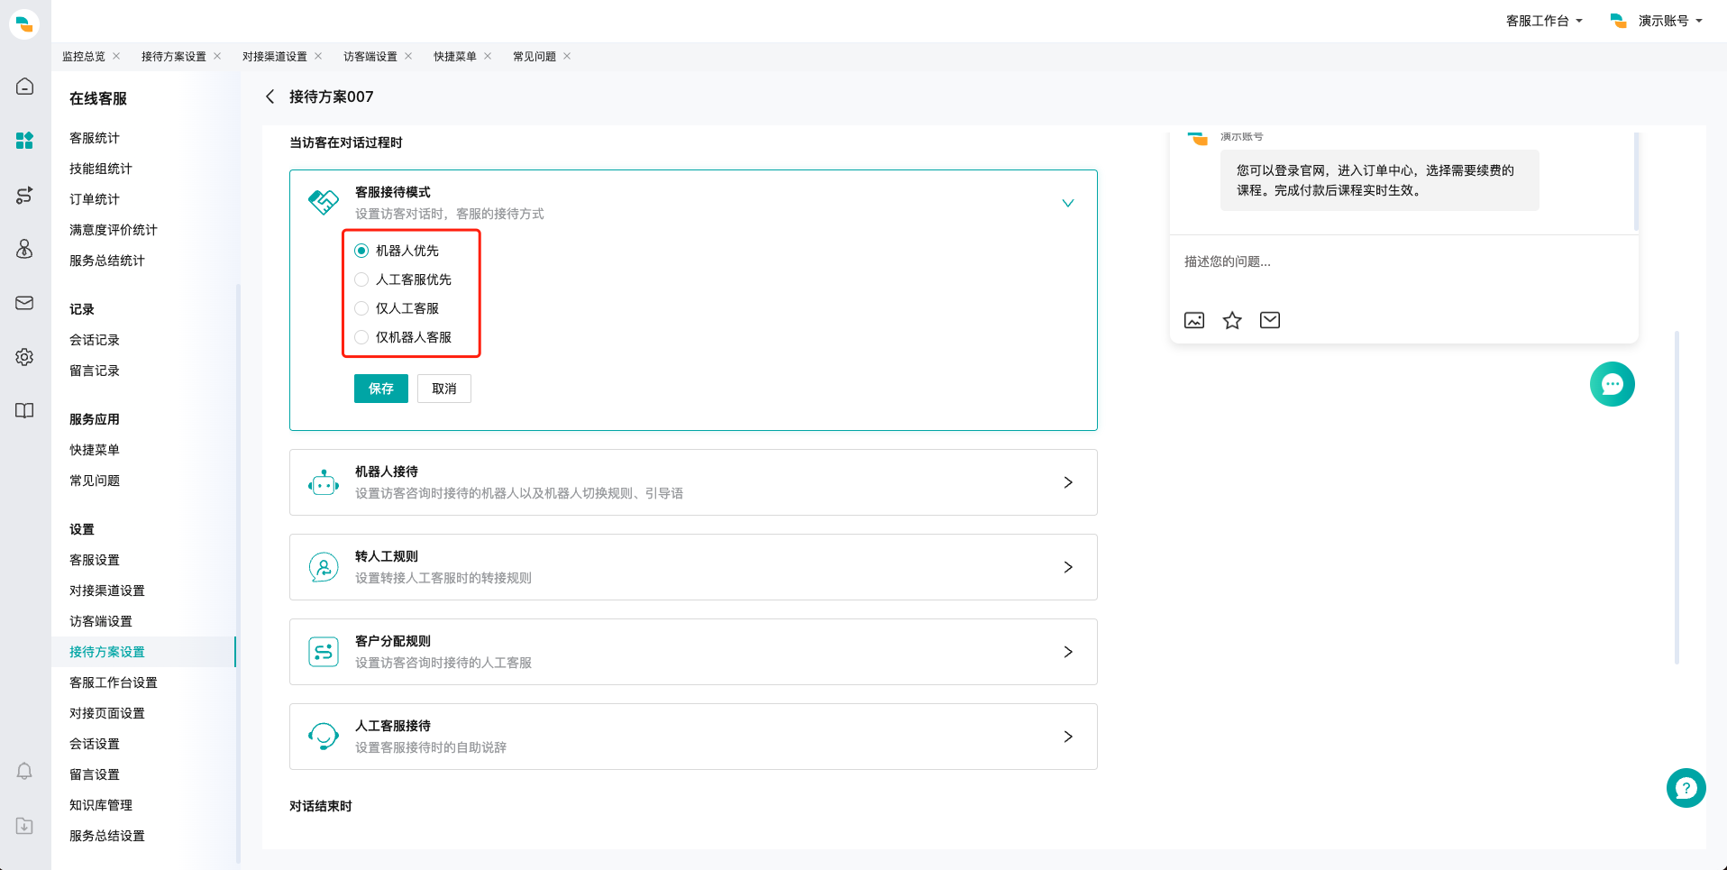1727x870 pixels.
Task: Open 接待方案设置 in sidebar menu
Action: (107, 652)
